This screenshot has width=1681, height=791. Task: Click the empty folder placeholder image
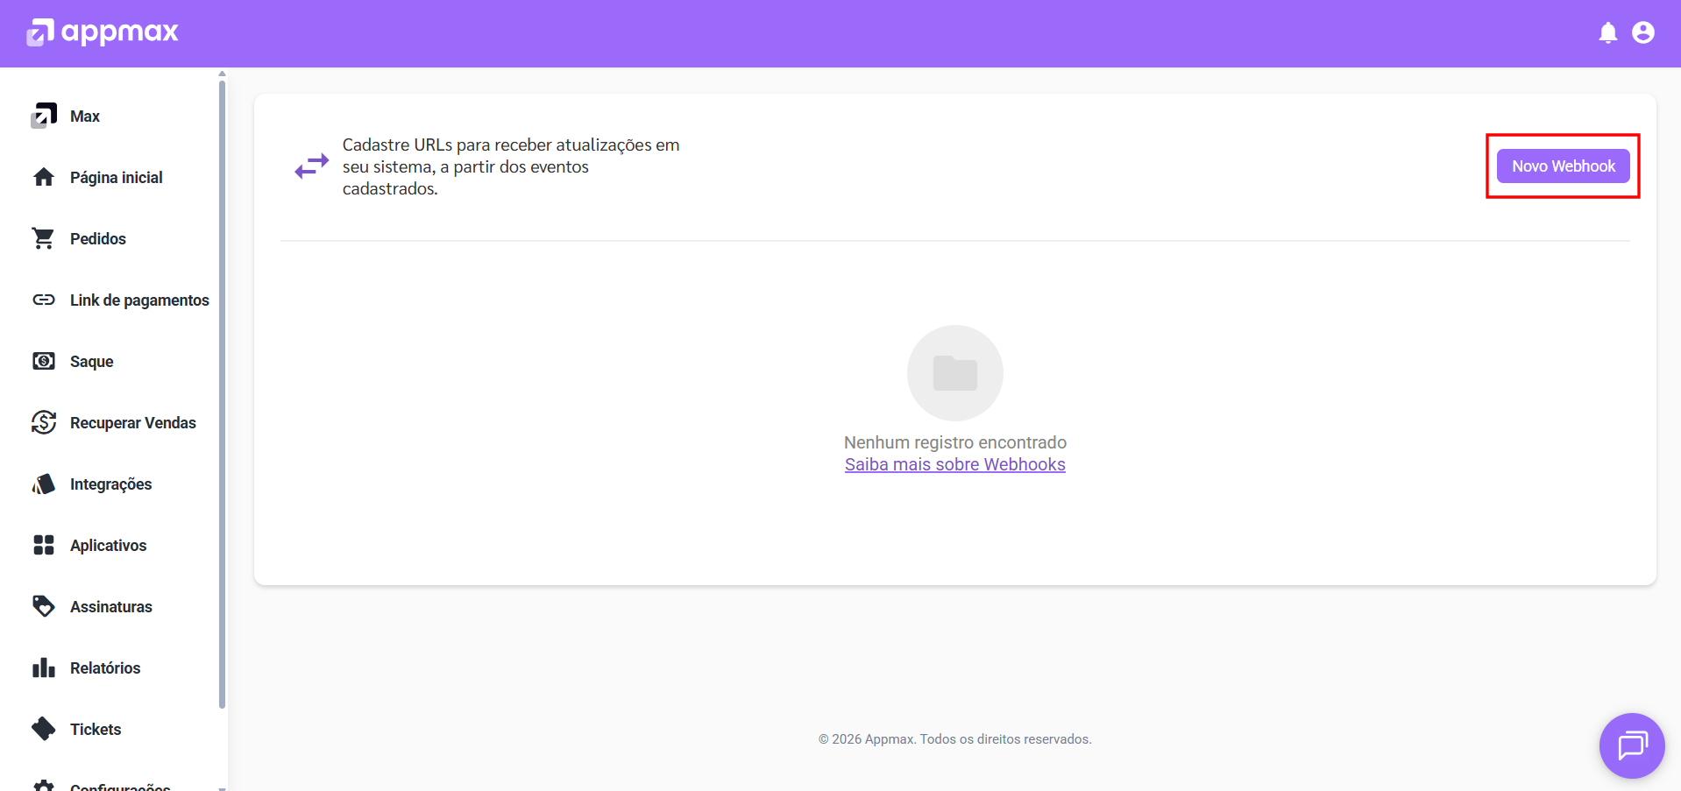[x=954, y=373]
